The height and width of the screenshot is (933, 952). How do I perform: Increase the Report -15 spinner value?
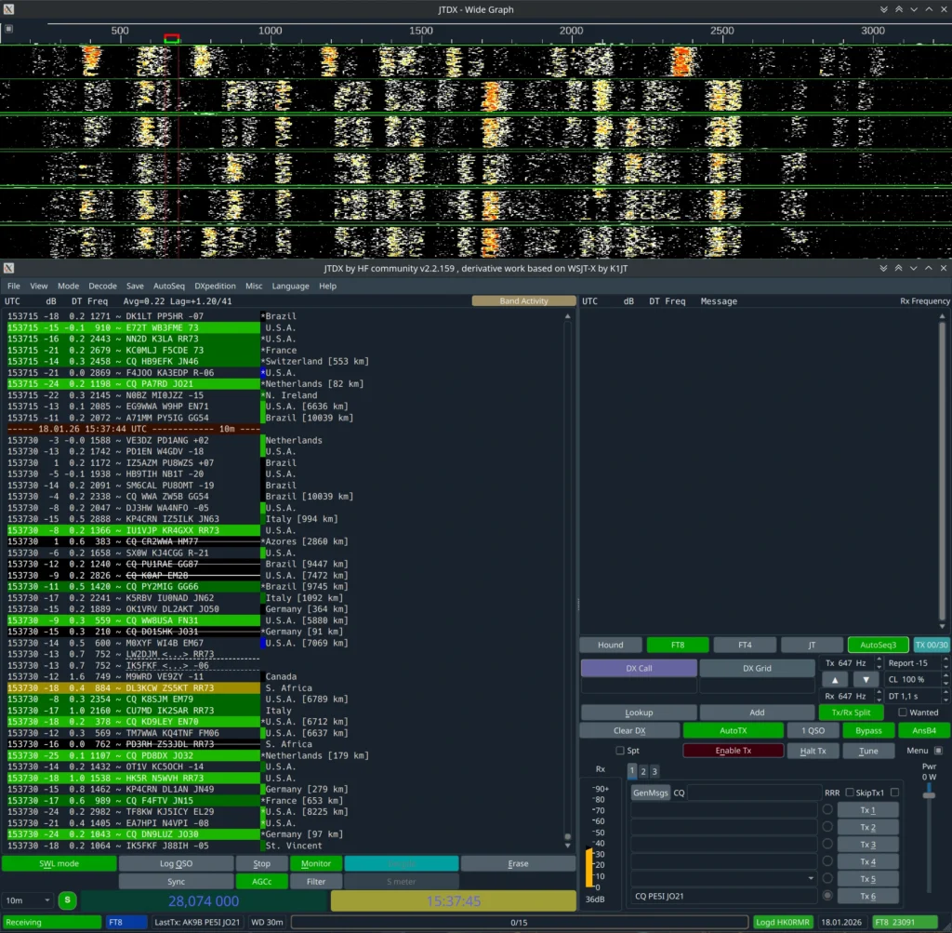pos(945,660)
